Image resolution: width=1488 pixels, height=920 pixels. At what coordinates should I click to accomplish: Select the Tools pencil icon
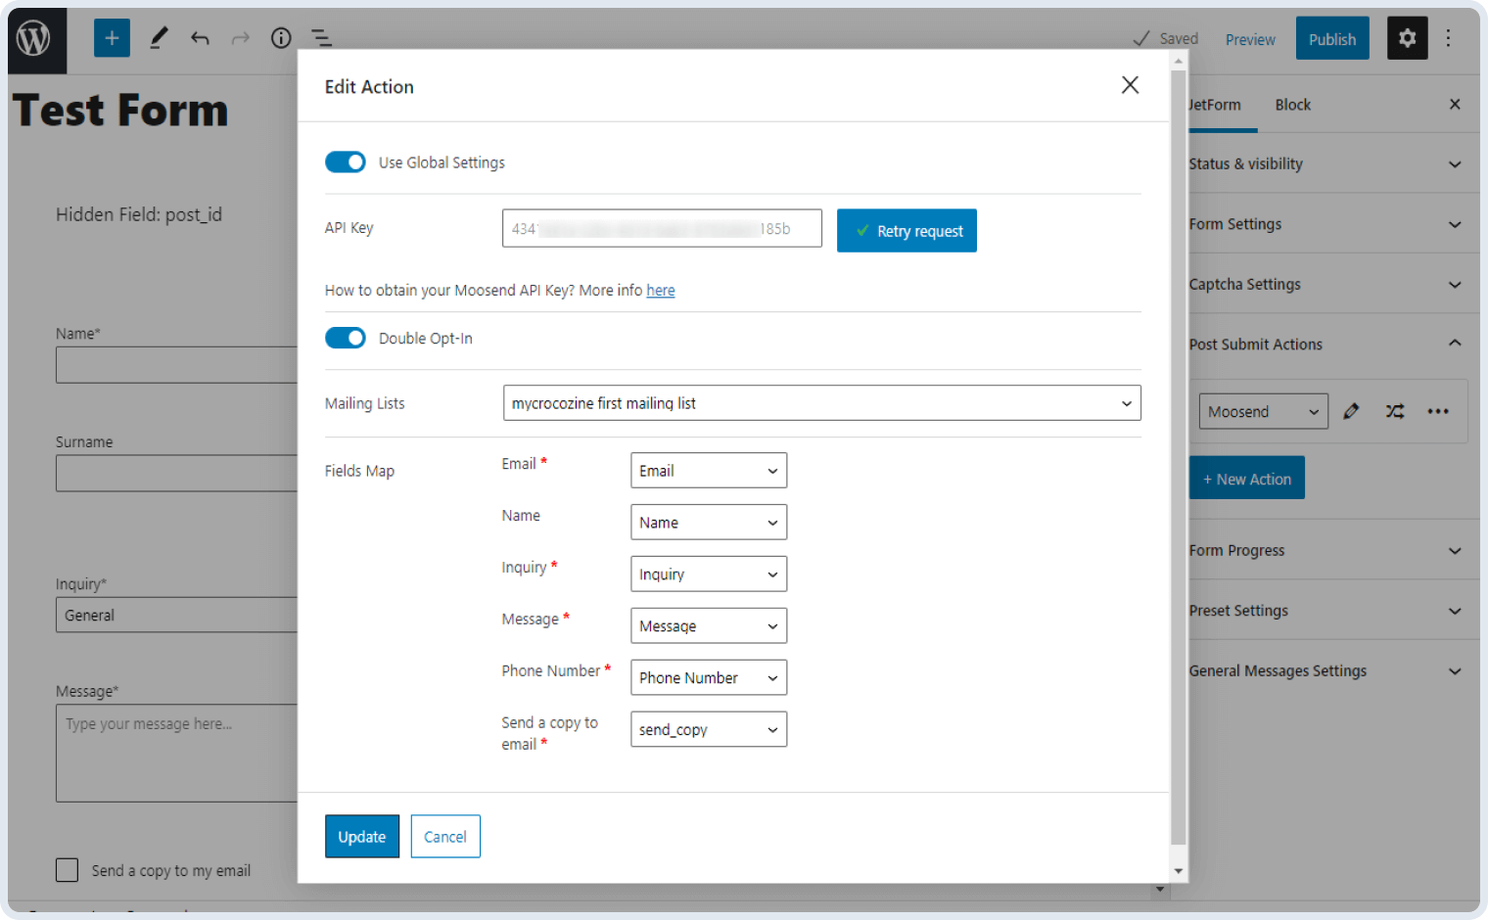tap(159, 37)
